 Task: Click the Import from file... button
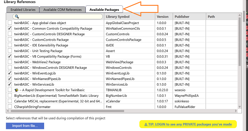pyautogui.click(x=25, y=126)
